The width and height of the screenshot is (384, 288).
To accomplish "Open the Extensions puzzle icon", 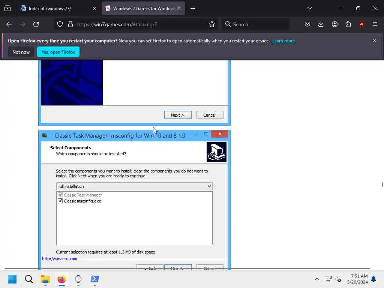I will point(348,24).
